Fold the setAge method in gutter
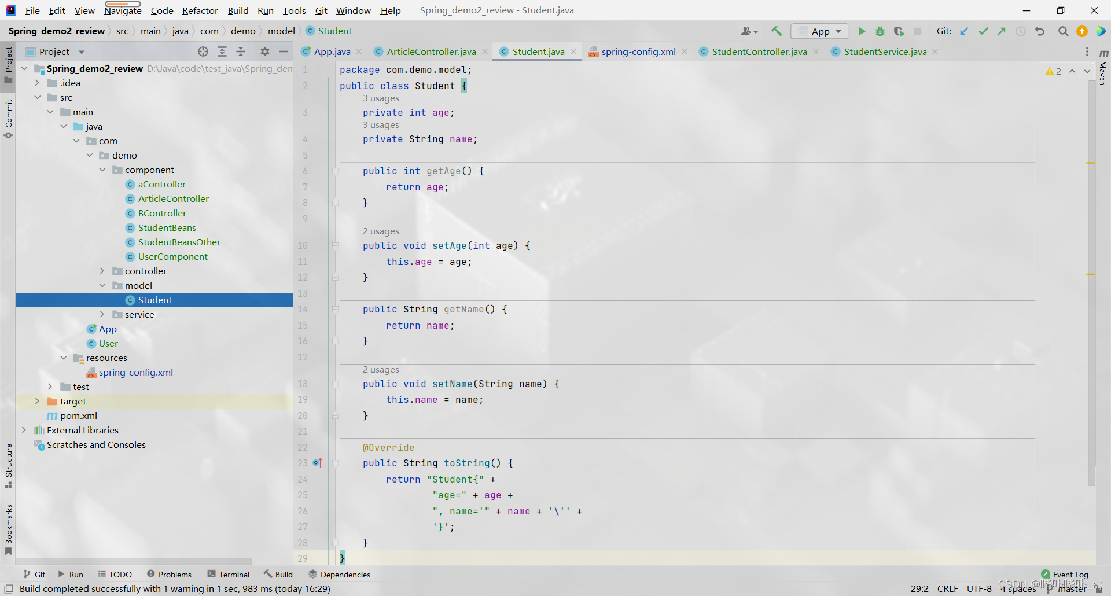 click(335, 245)
